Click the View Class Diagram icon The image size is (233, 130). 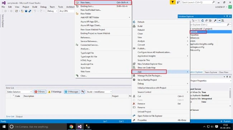pyautogui.click(x=223, y=21)
